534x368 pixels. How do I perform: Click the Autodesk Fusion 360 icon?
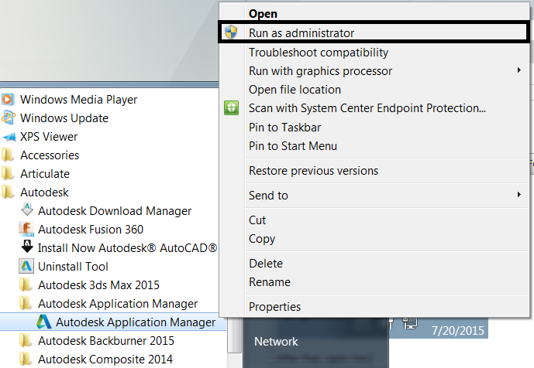click(26, 230)
